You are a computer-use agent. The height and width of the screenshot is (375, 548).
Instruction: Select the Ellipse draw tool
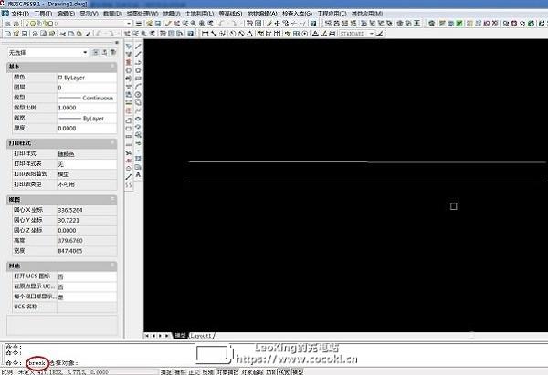(139, 119)
